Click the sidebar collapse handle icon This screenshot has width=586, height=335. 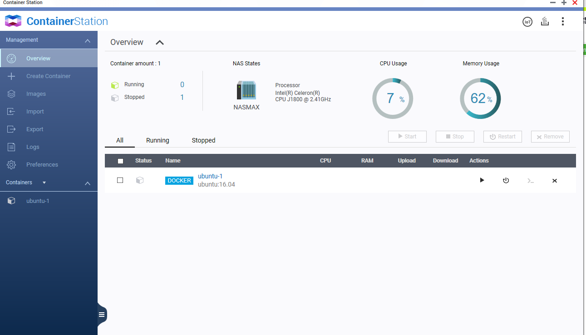pyautogui.click(x=102, y=314)
